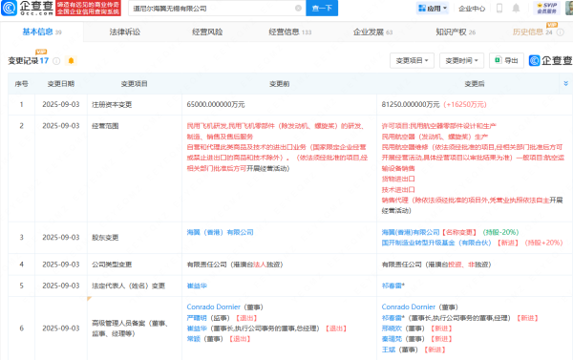Click the SVIP membership badge
This screenshot has width=573, height=360.
pyautogui.click(x=546, y=8)
